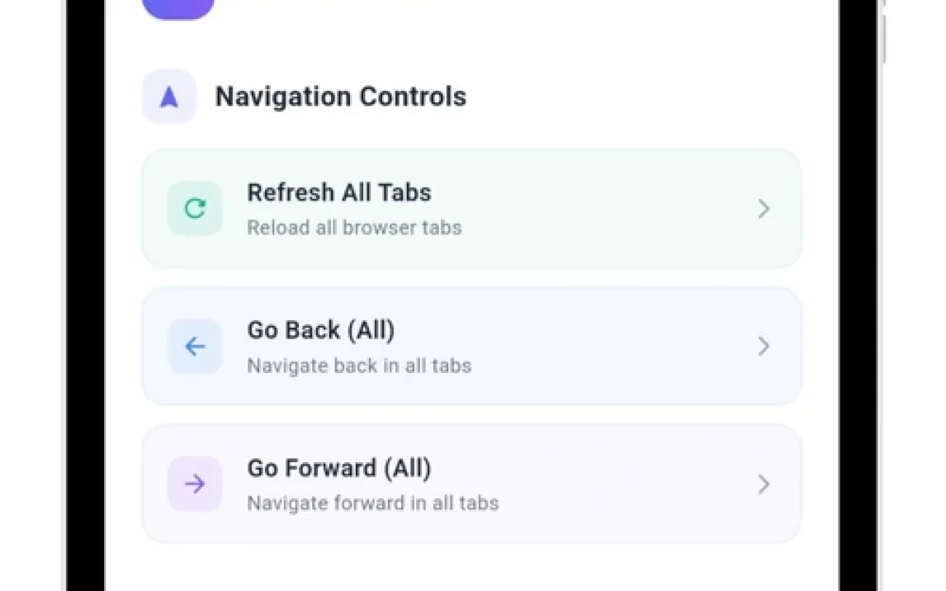Click the purple forward arrow icon
The width and height of the screenshot is (946, 591).
click(x=195, y=485)
